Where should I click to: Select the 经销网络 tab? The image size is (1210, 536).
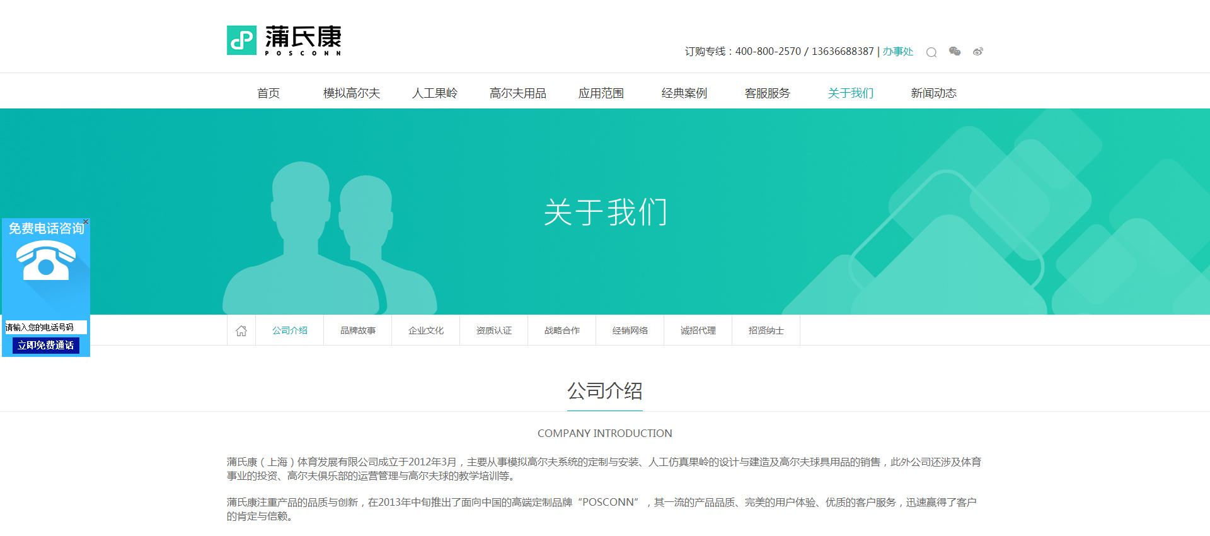click(x=630, y=330)
